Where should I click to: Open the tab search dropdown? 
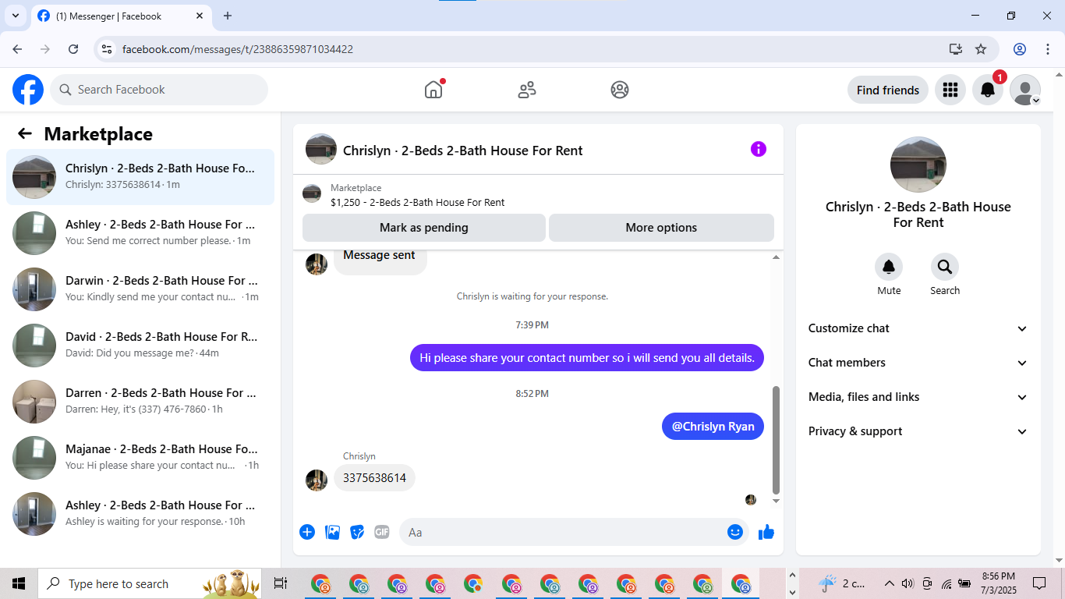click(x=15, y=16)
